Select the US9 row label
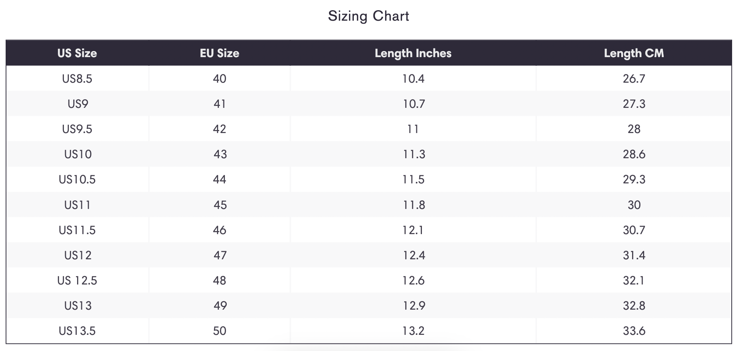740x351 pixels. (77, 104)
